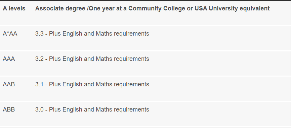Click 'Maths requirements' in AAA row
The image size is (291, 128).
[x=123, y=59]
